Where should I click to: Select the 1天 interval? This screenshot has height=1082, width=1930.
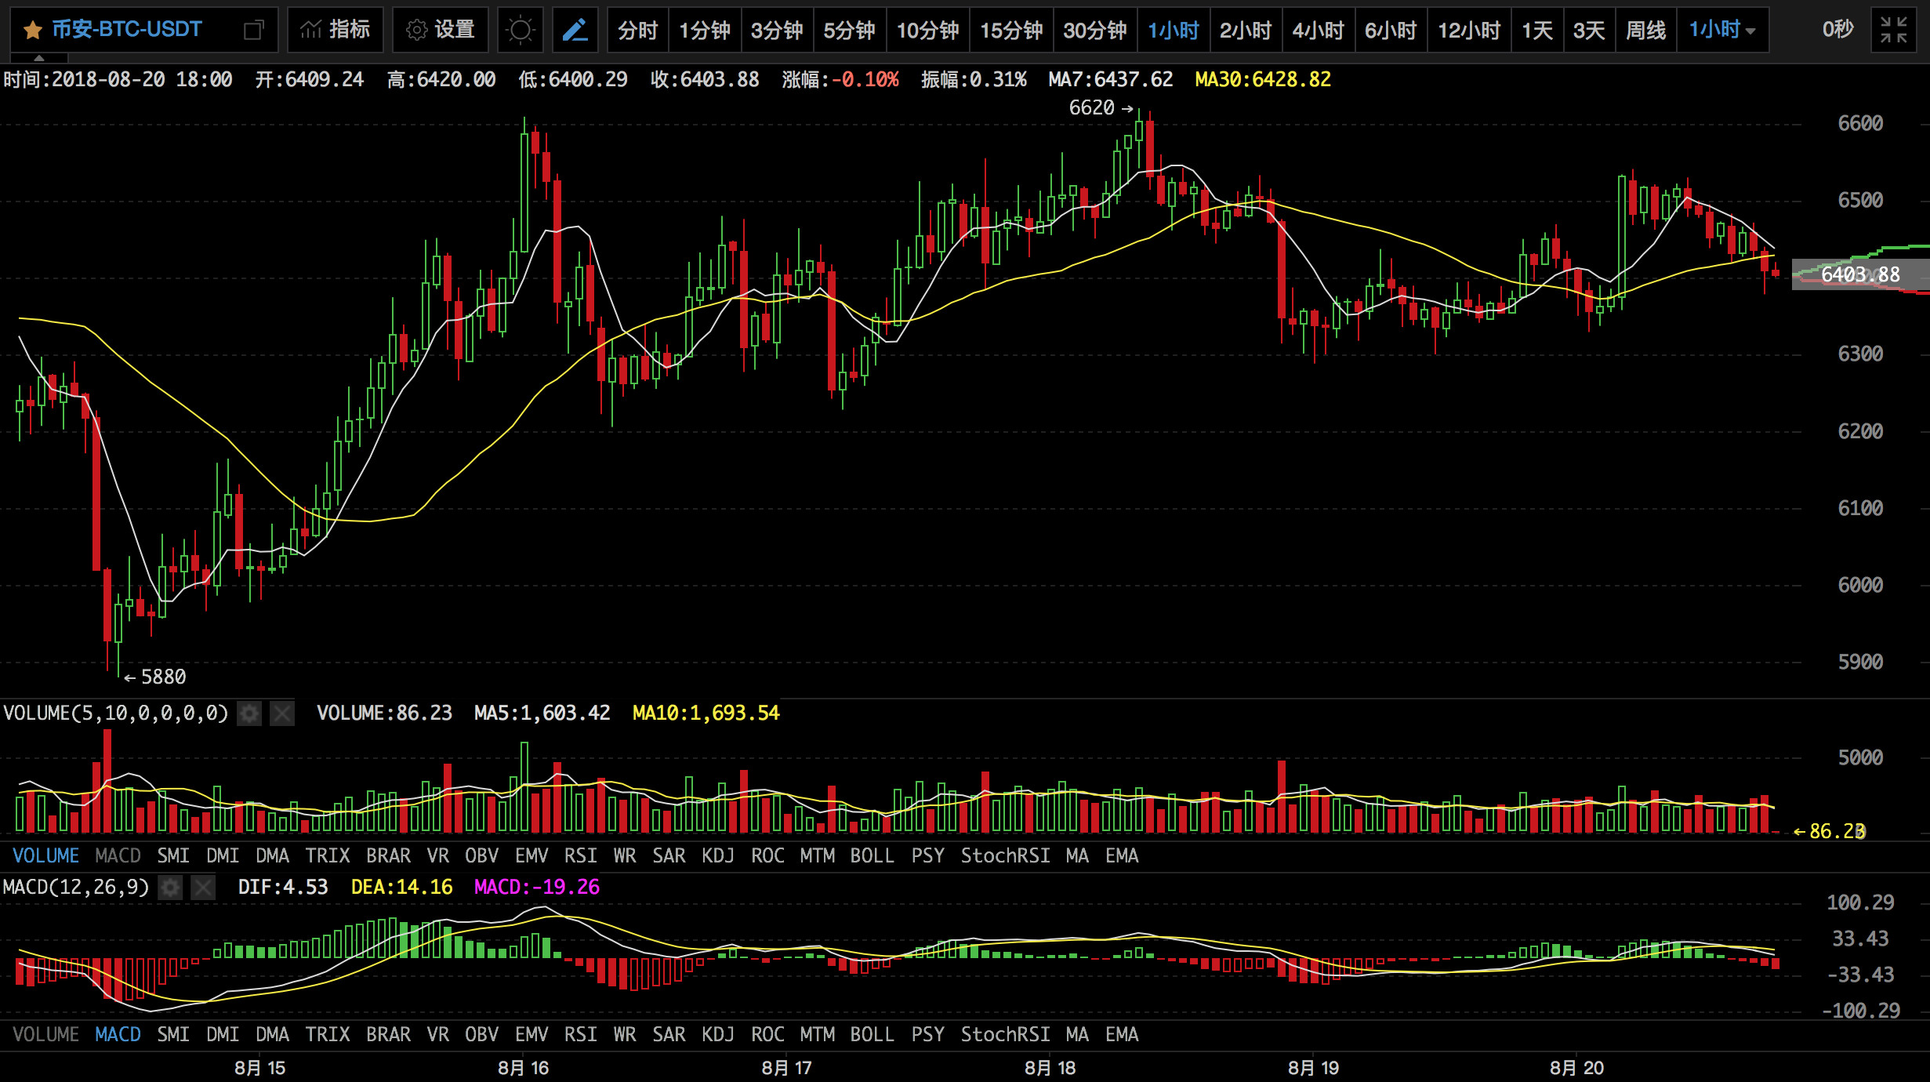pyautogui.click(x=1537, y=31)
